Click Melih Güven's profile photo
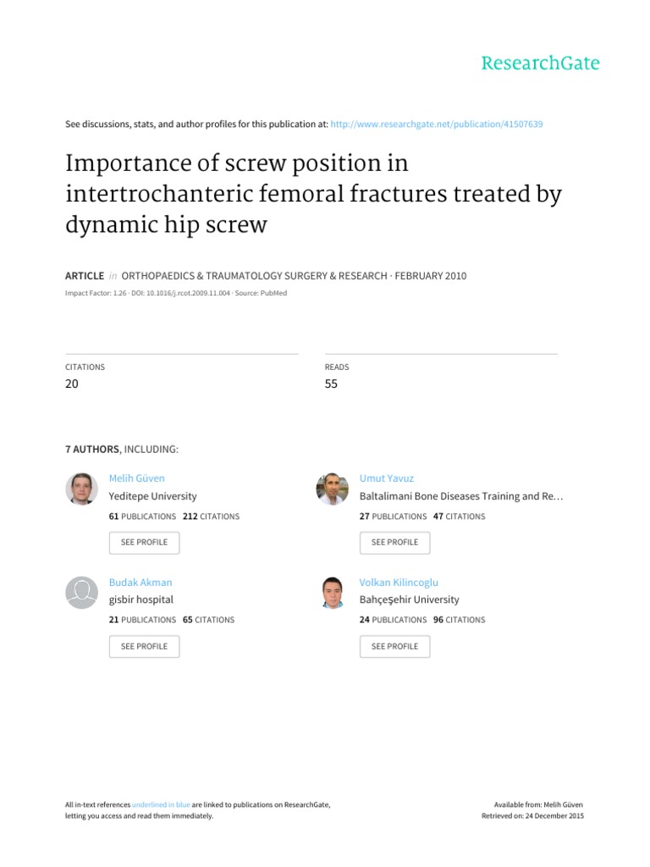The width and height of the screenshot is (650, 867). click(x=82, y=489)
